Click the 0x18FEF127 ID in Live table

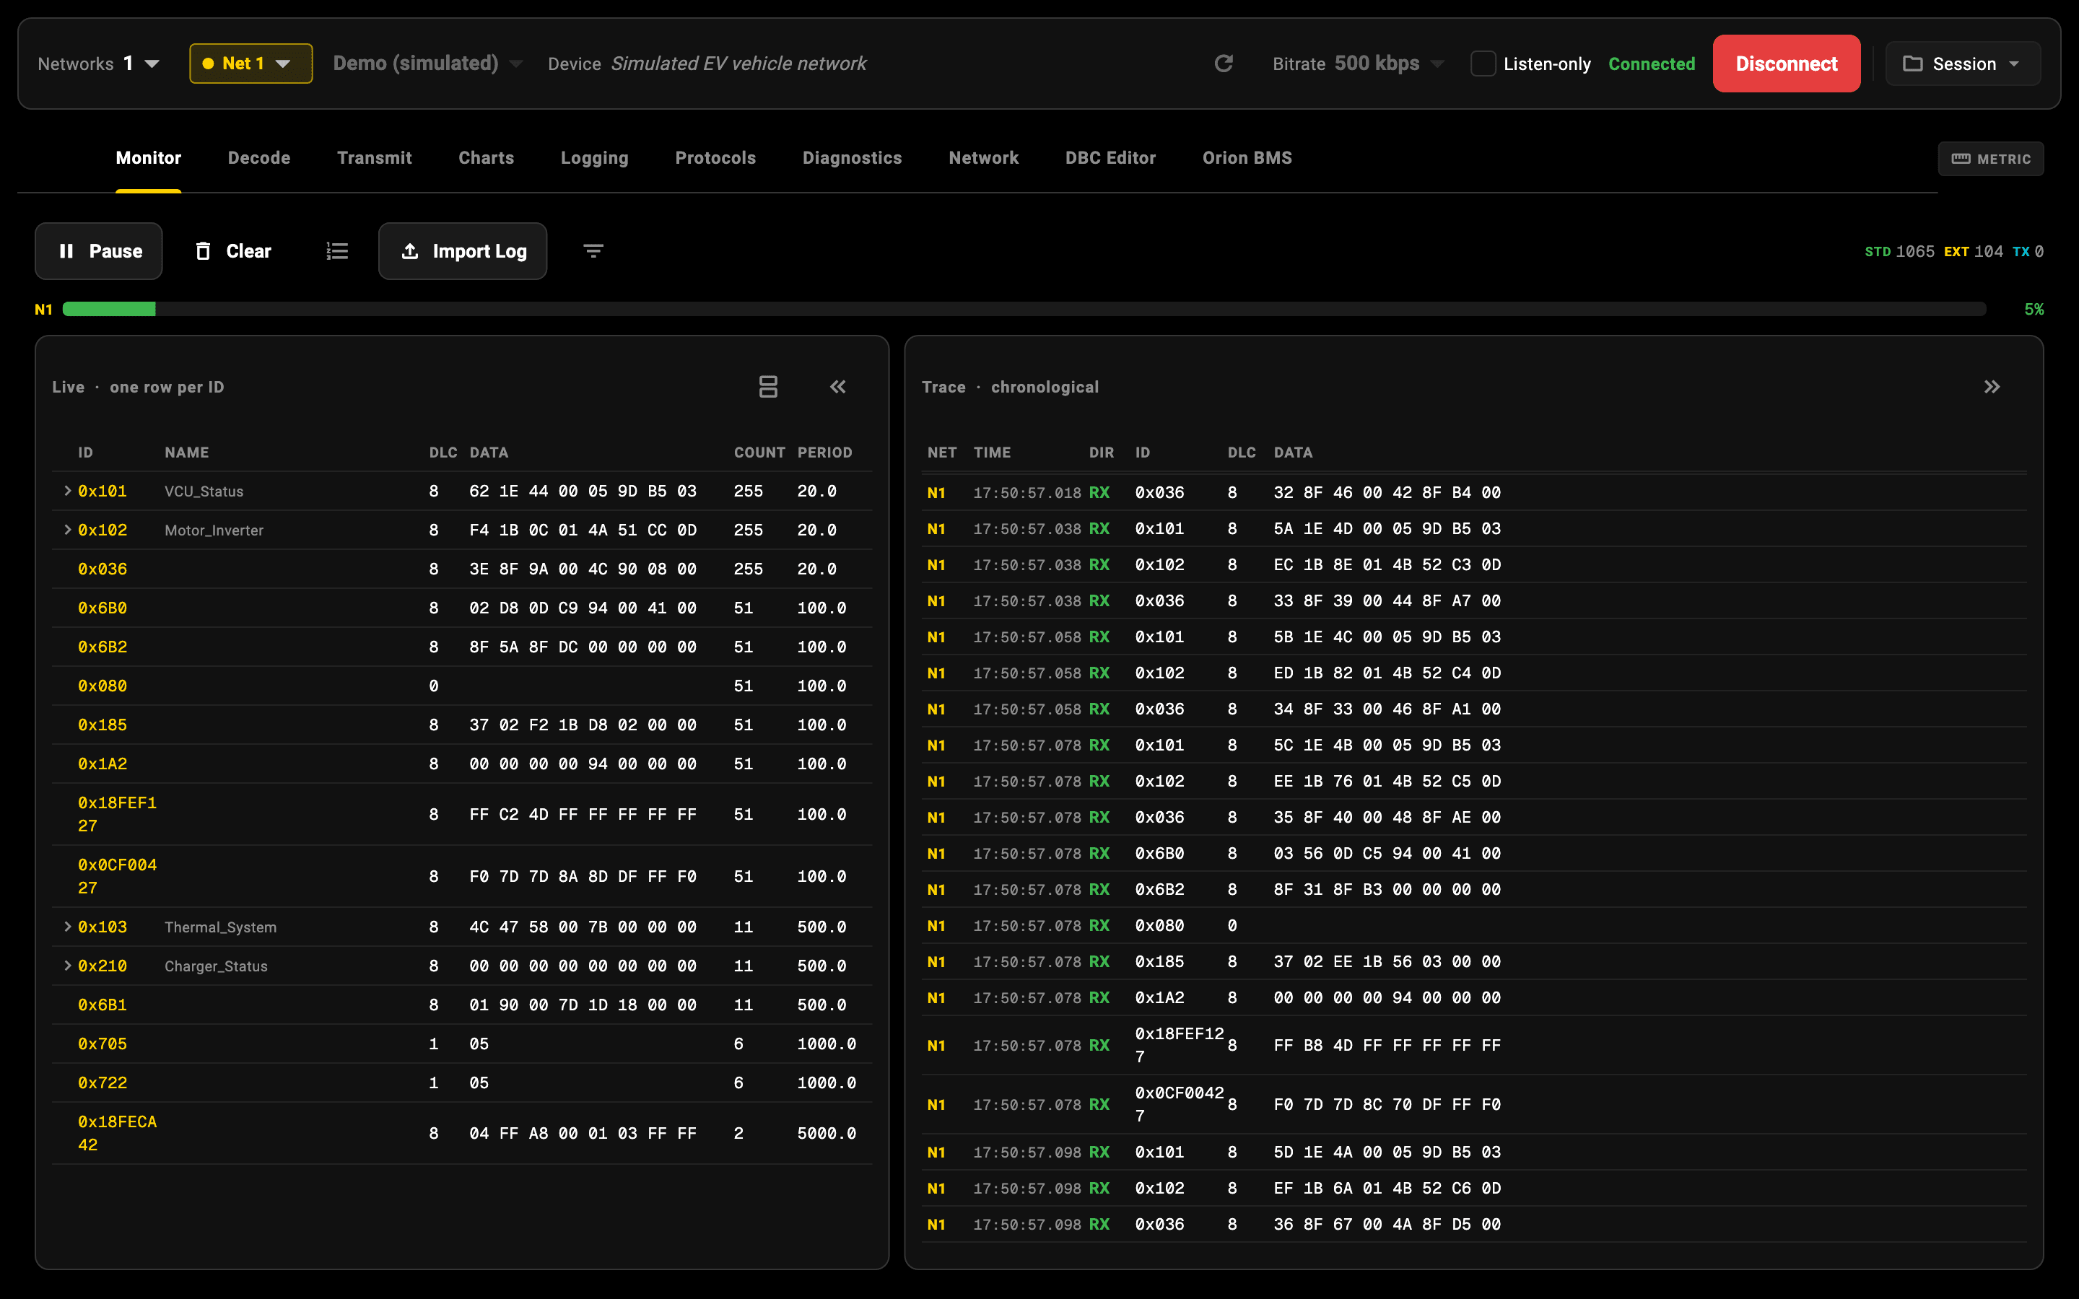coord(117,813)
